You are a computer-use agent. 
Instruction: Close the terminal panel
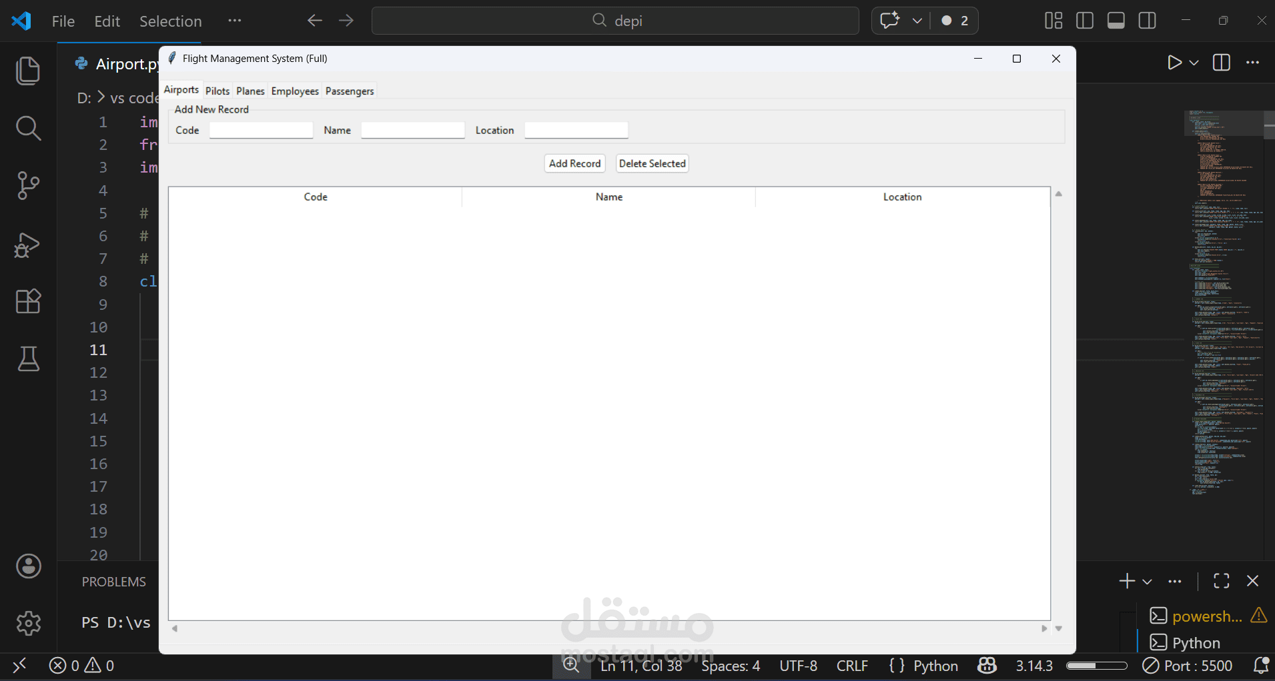(1253, 581)
